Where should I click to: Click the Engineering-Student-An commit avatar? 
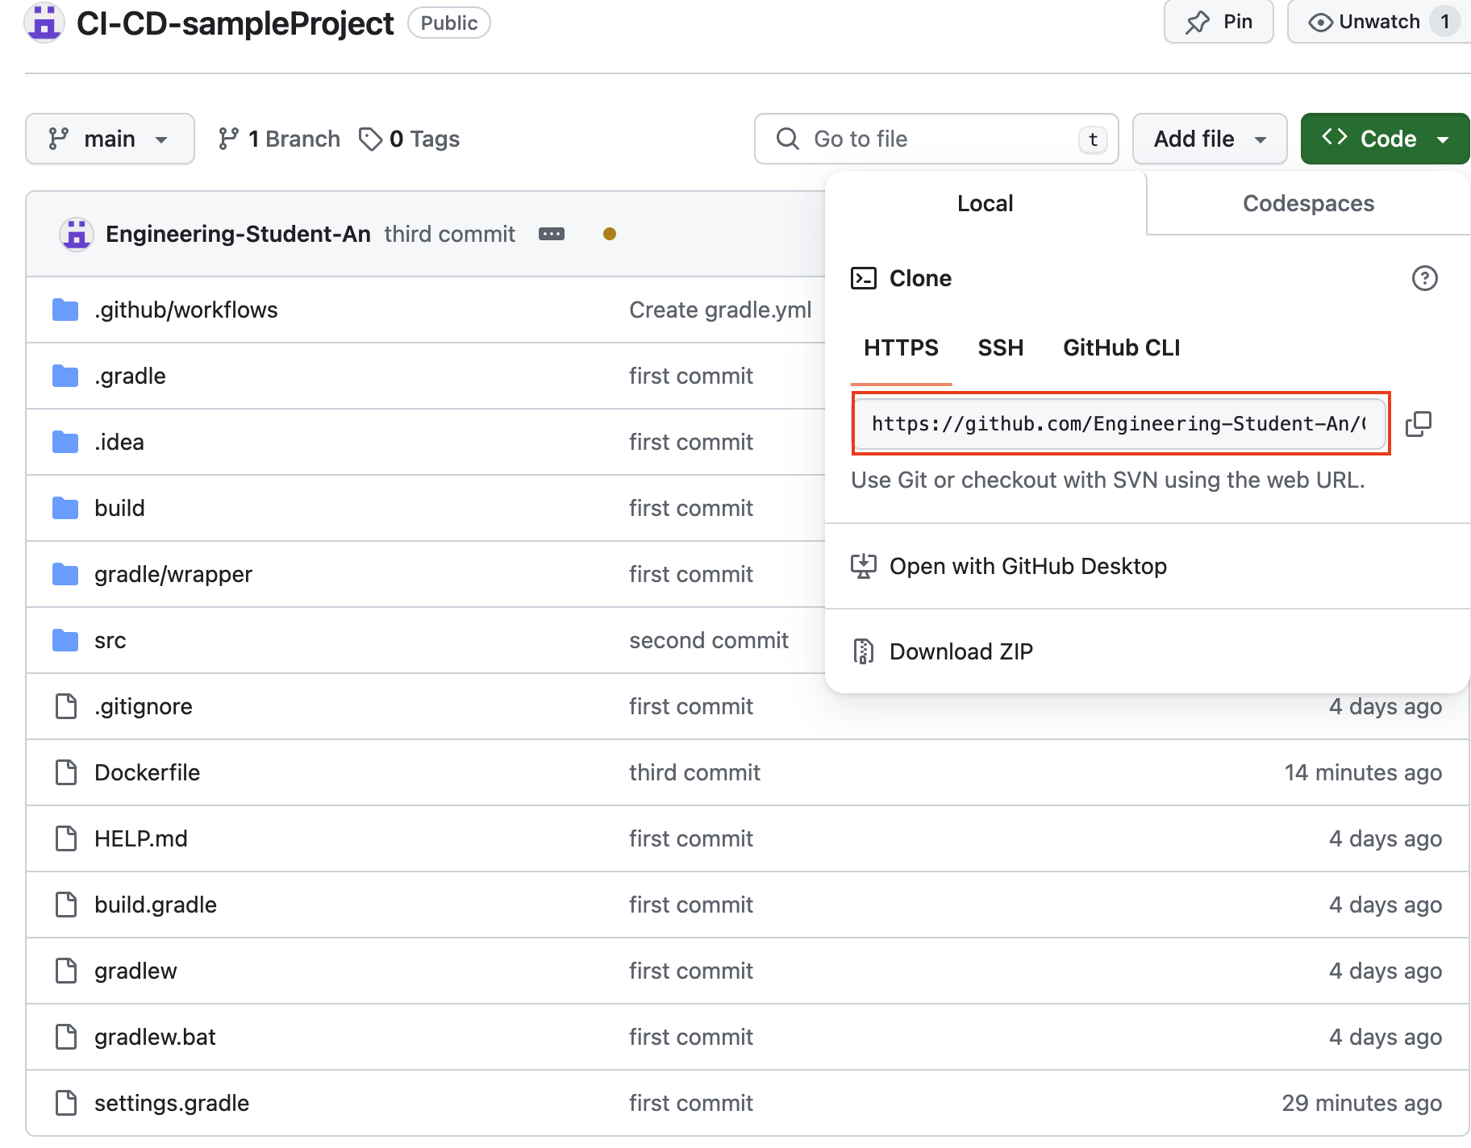pyautogui.click(x=77, y=234)
